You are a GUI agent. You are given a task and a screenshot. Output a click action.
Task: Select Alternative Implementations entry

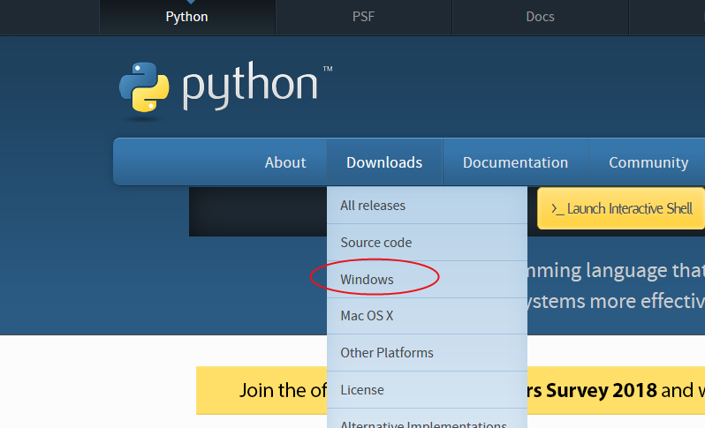click(x=427, y=419)
